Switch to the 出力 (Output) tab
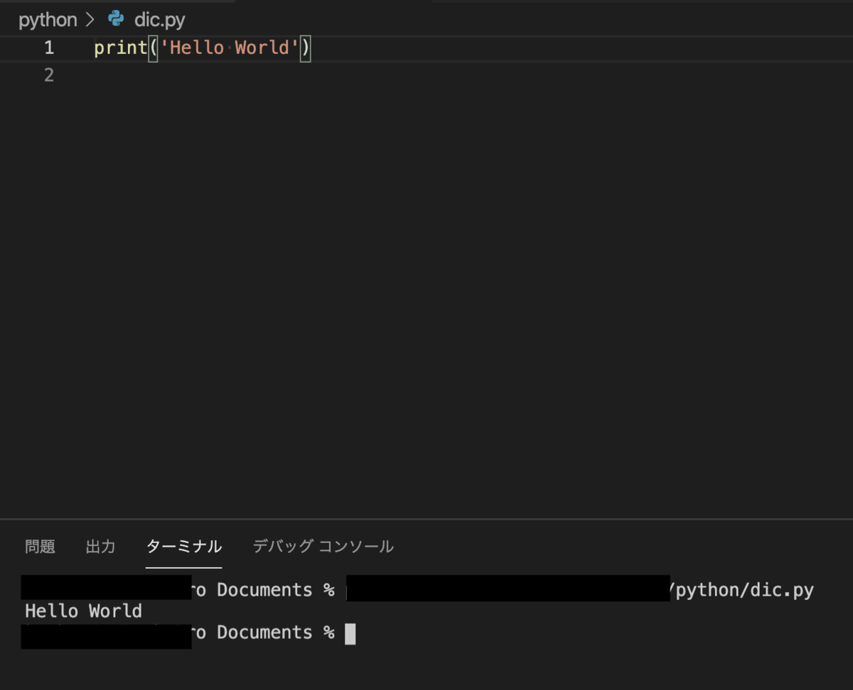853x690 pixels. coord(100,546)
